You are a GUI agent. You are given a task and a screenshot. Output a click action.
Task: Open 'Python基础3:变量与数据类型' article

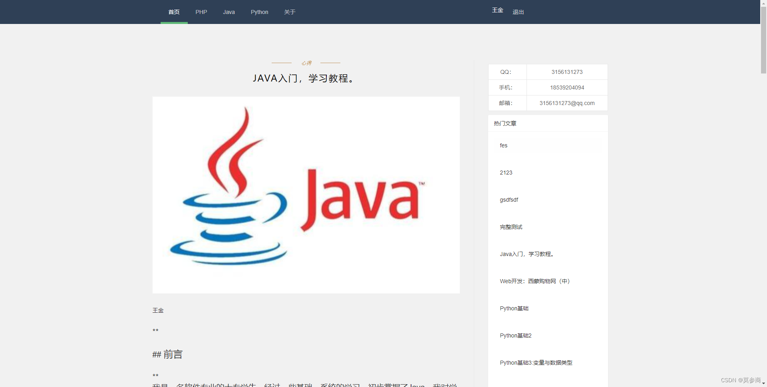point(536,363)
